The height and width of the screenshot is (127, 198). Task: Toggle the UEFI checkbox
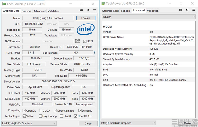click(x=85, y=41)
